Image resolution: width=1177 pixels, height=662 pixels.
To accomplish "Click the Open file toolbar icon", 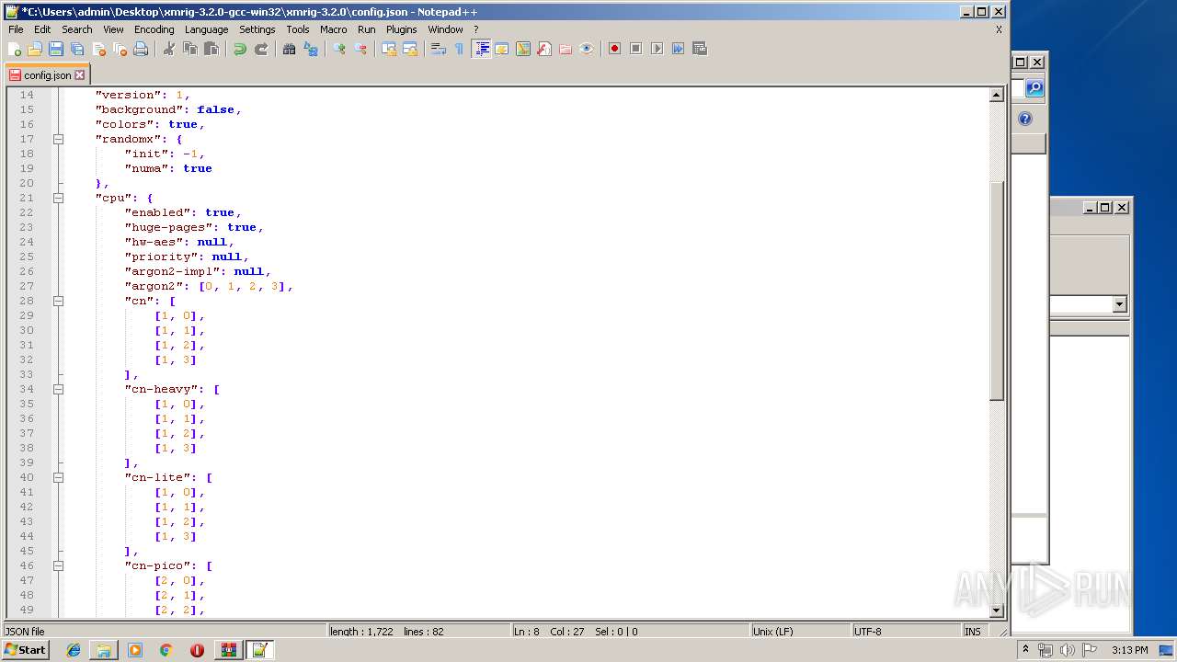I will [x=35, y=49].
